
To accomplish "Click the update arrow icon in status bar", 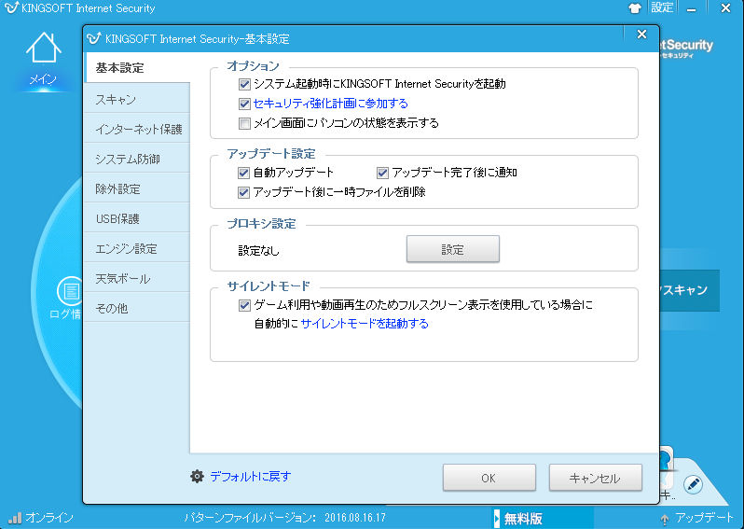I will (x=665, y=519).
